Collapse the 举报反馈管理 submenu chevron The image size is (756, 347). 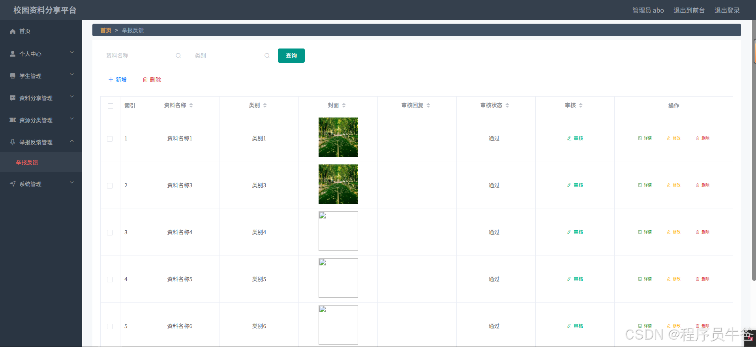click(x=72, y=141)
